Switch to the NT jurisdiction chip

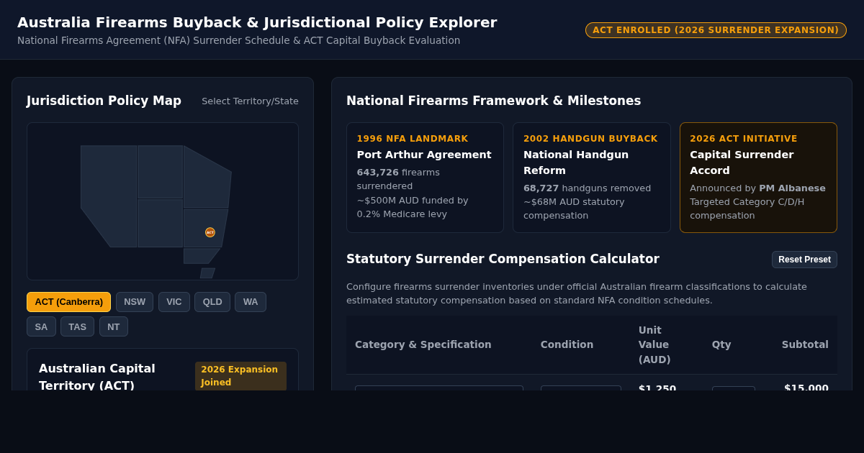[x=114, y=326]
